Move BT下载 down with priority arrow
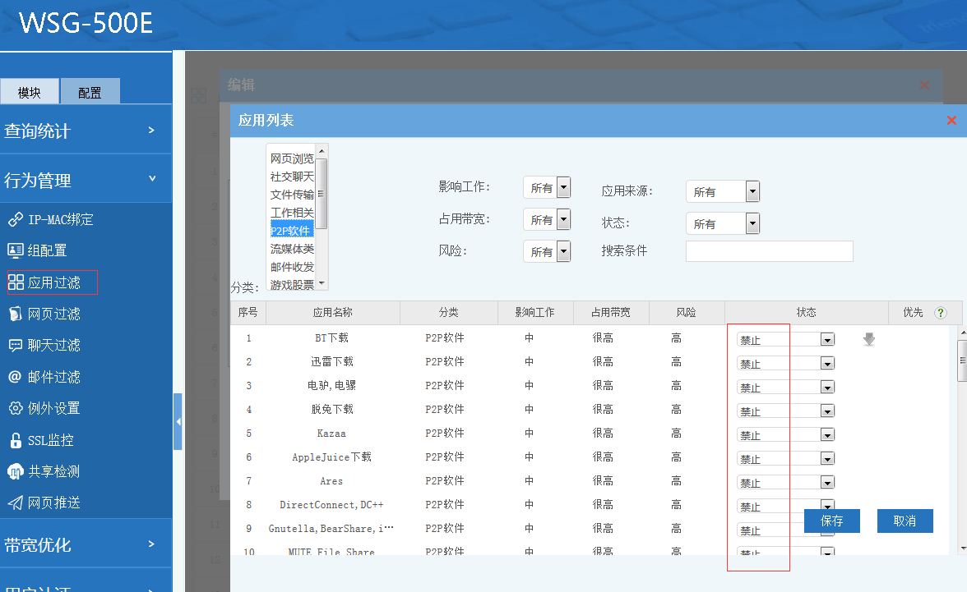Viewport: 967px width, 592px height. (x=869, y=339)
